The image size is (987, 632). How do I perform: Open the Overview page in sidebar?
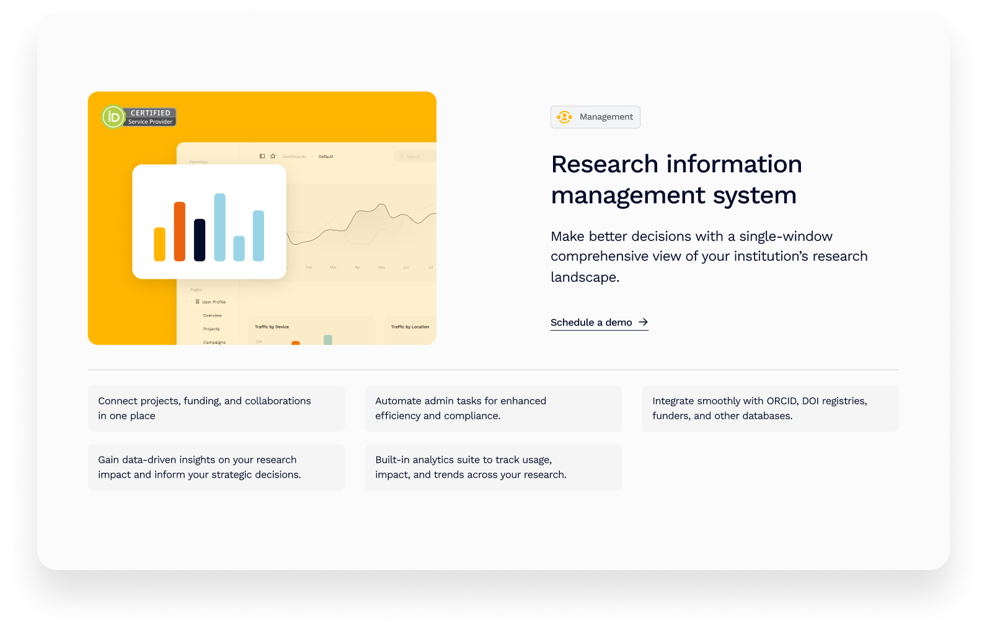coord(212,315)
